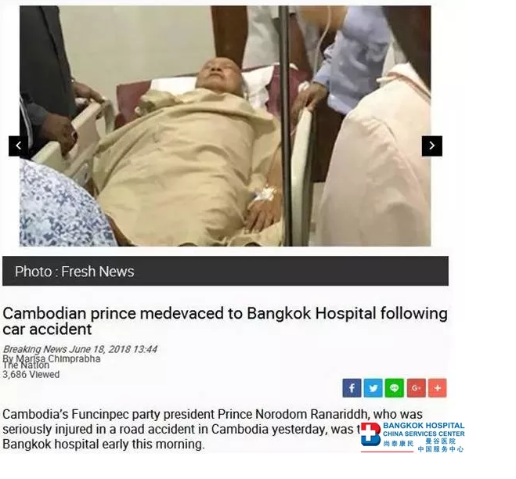This screenshot has height=479, width=516.
Task: Click the Bangkok Hospital cross logo
Action: pyautogui.click(x=370, y=434)
